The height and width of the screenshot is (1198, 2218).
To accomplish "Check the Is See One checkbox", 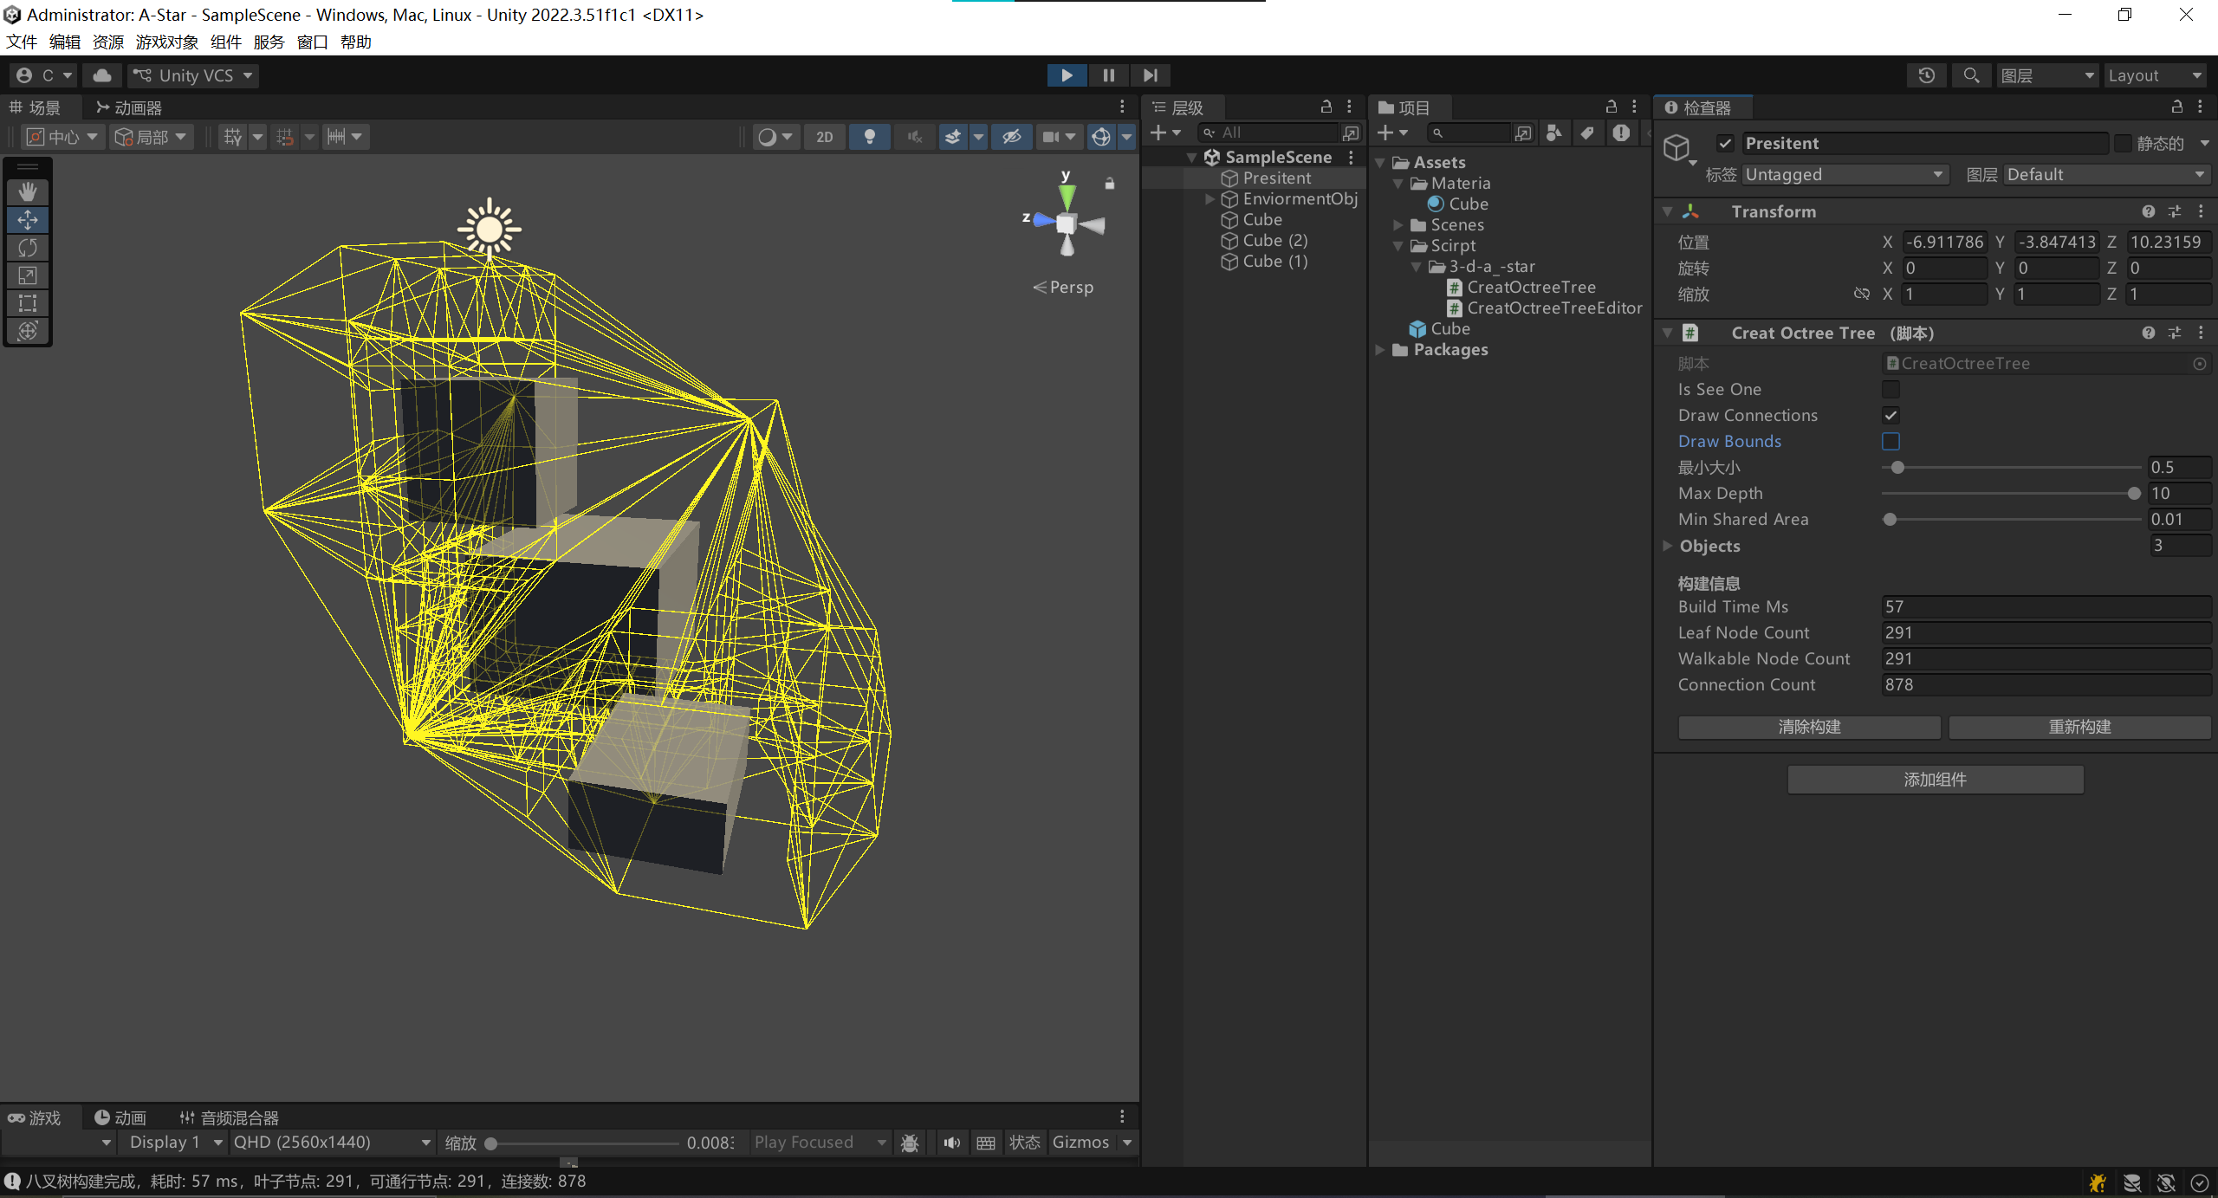I will (1890, 390).
